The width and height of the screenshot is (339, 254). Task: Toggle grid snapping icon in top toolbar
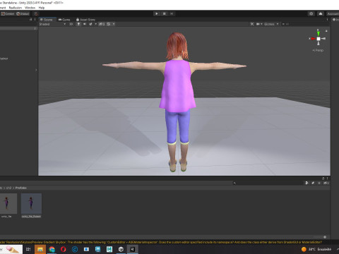point(35,13)
